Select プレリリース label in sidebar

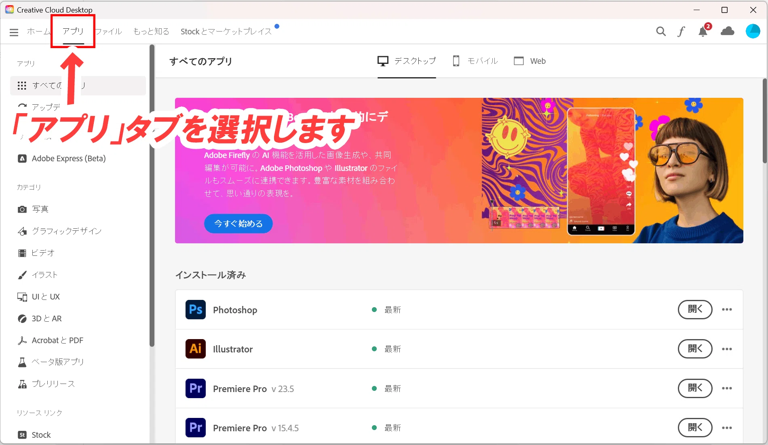pyautogui.click(x=53, y=384)
